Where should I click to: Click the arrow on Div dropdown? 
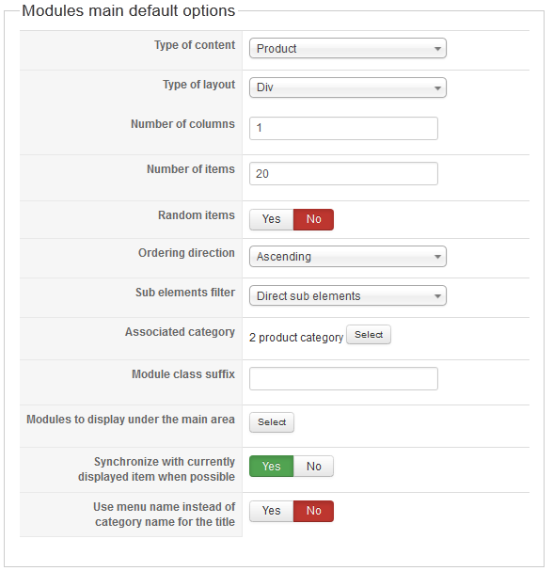(x=437, y=87)
